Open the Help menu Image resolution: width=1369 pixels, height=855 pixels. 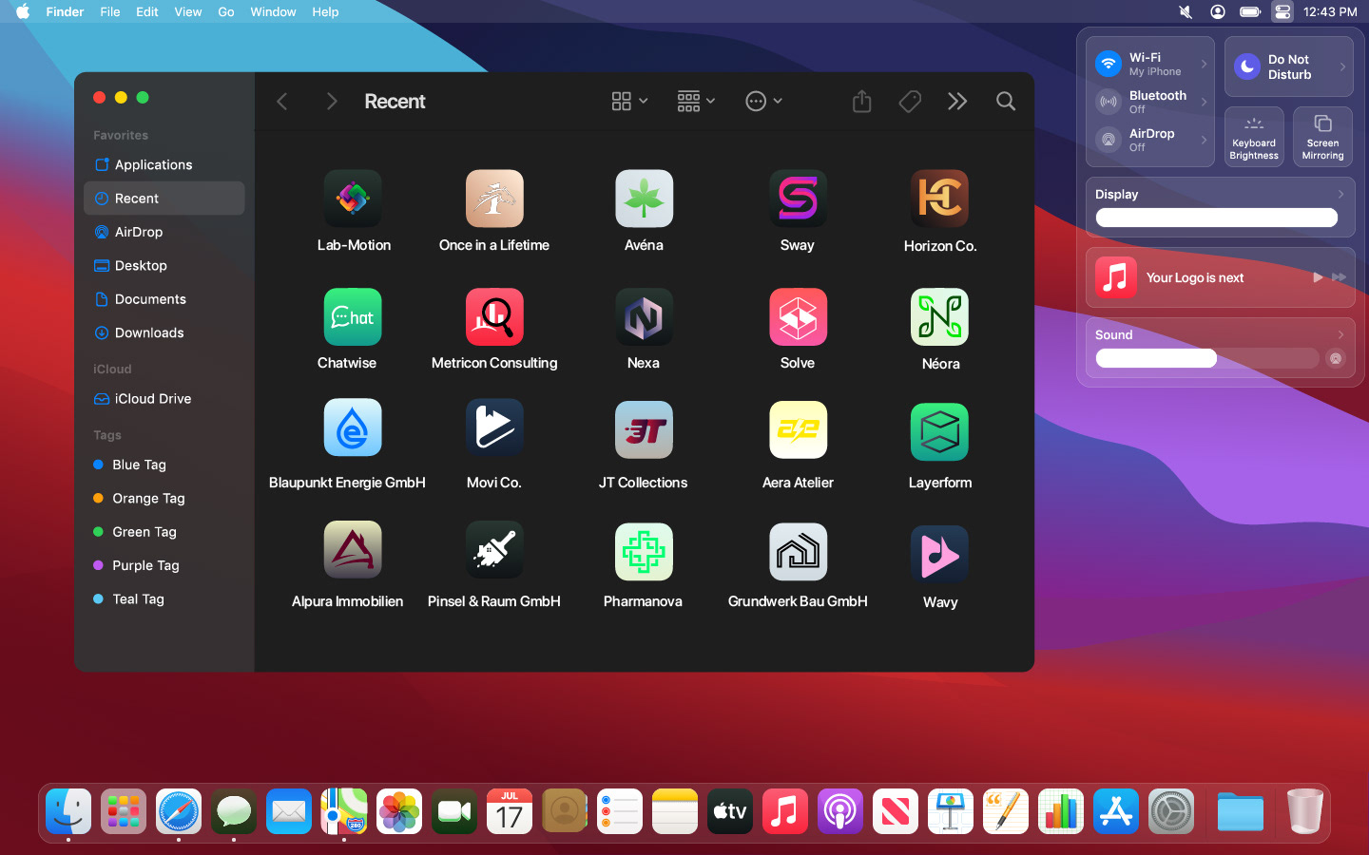(325, 11)
